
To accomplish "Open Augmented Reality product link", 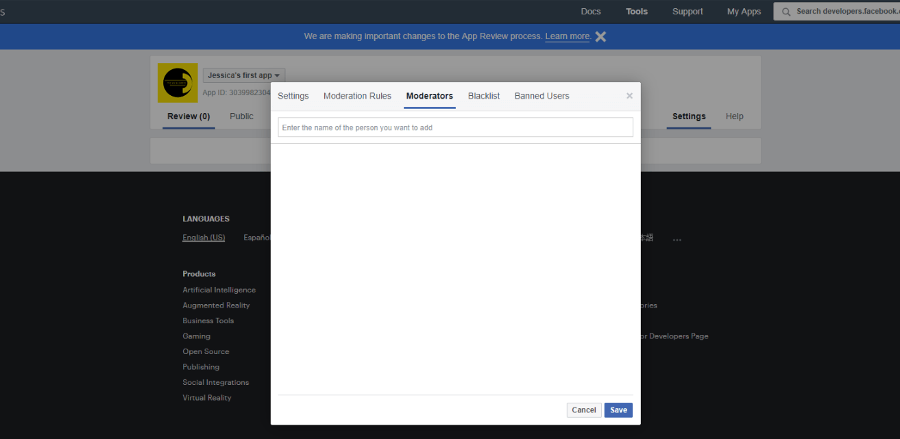I will click(x=216, y=305).
